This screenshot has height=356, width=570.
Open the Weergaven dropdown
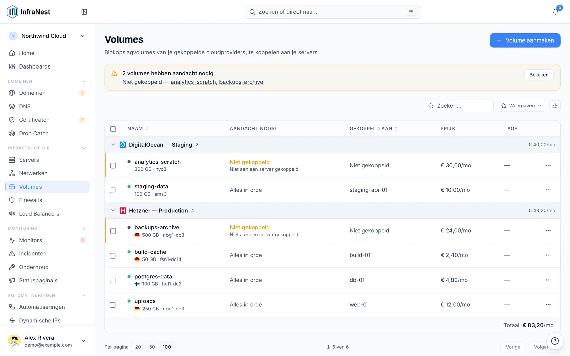(521, 106)
